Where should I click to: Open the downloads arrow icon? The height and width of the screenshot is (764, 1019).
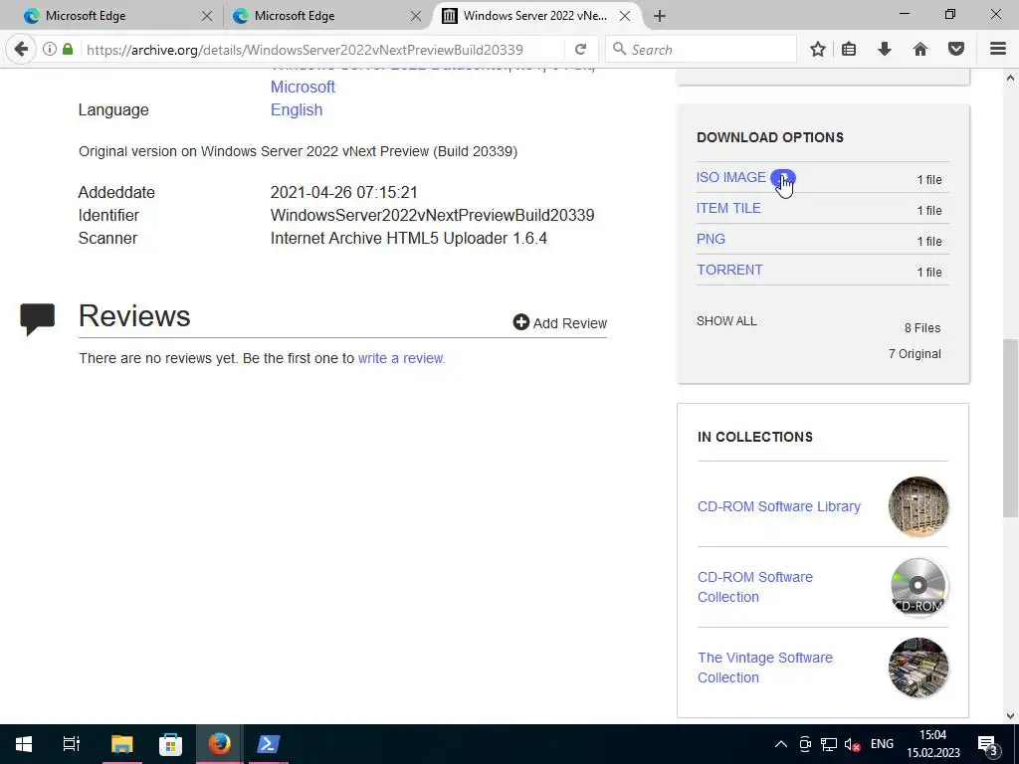point(885,50)
